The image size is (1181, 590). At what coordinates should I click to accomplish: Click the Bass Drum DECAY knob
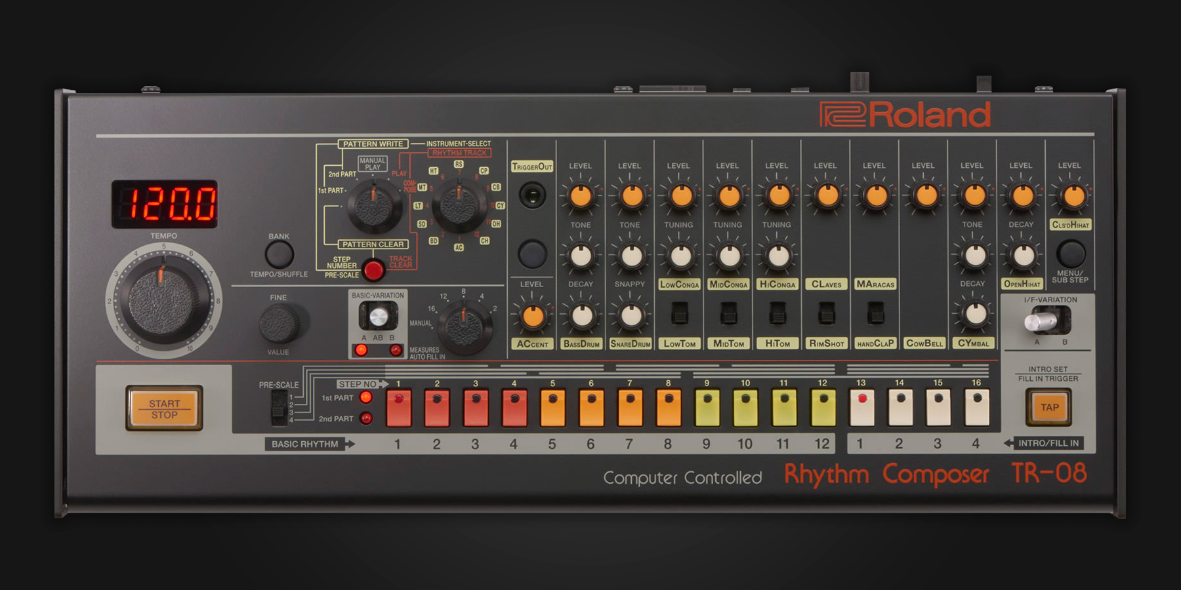click(x=581, y=315)
